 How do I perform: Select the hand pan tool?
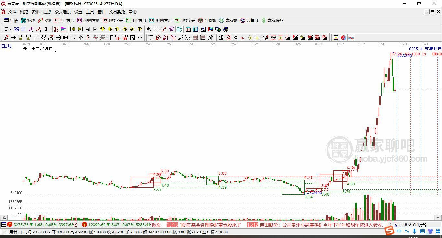click(149, 29)
